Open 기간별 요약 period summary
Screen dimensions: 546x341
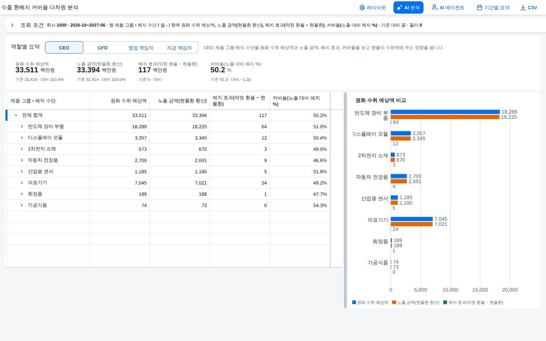493,8
